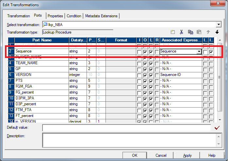The width and height of the screenshot is (229, 161).
Task: Move port up with up arrow
Action: tap(208, 32)
